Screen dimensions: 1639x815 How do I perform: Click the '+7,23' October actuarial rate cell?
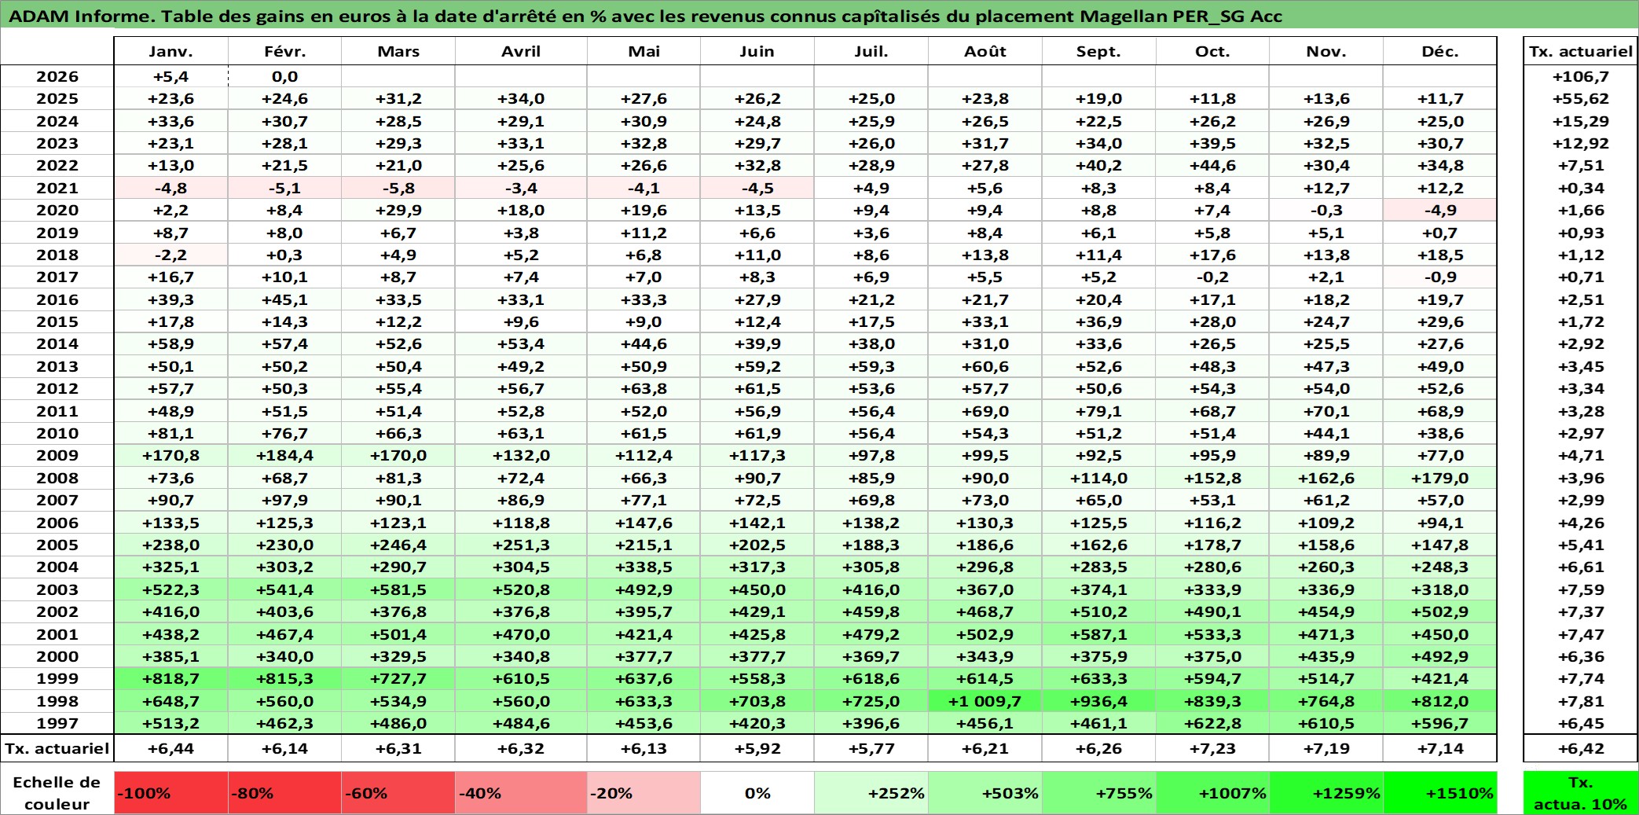click(x=1212, y=749)
